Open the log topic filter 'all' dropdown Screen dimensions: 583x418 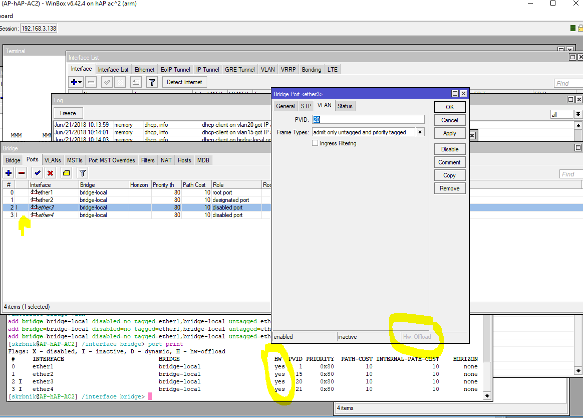(578, 115)
